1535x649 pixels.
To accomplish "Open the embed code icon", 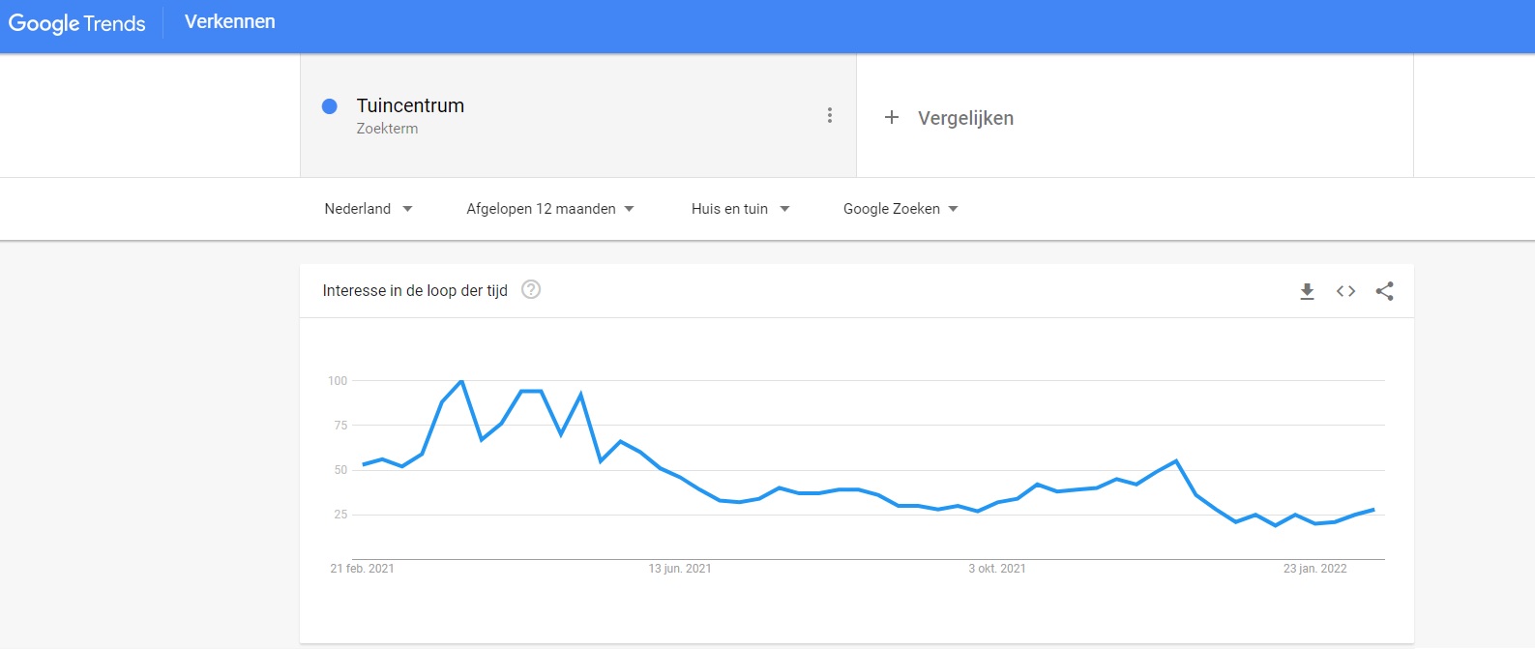I will pyautogui.click(x=1345, y=291).
